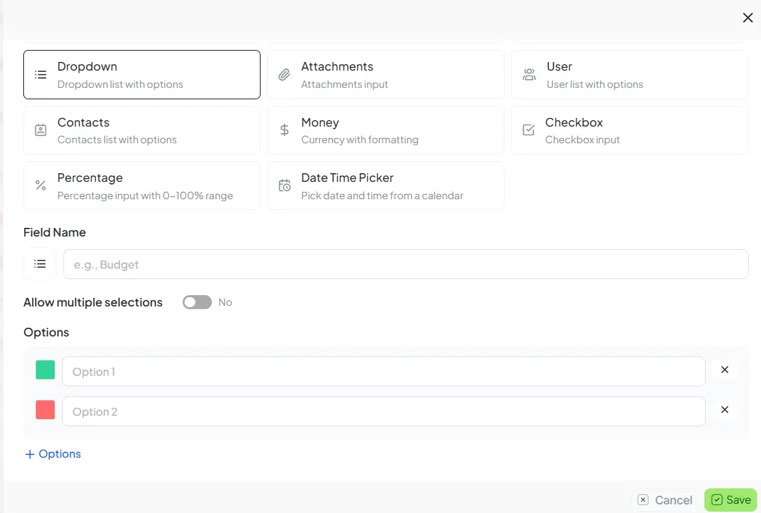The width and height of the screenshot is (761, 513).
Task: Click the field type icon beside Field Name
Action: tap(39, 263)
